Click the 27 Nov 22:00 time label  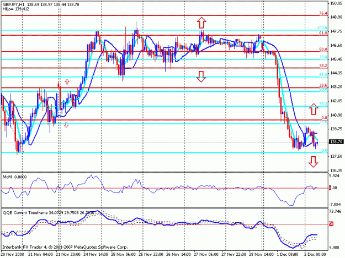[x=233, y=255]
